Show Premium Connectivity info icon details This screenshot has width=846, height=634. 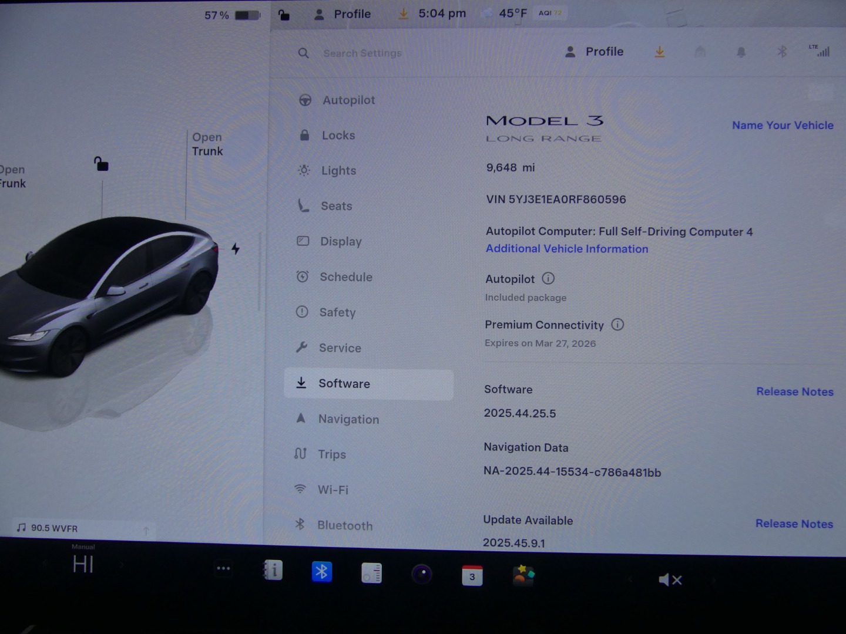pyautogui.click(x=617, y=324)
